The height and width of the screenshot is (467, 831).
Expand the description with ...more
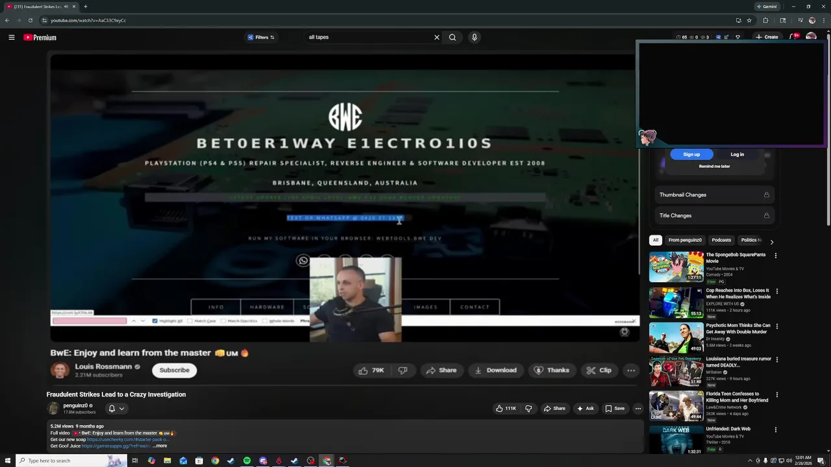(x=160, y=446)
